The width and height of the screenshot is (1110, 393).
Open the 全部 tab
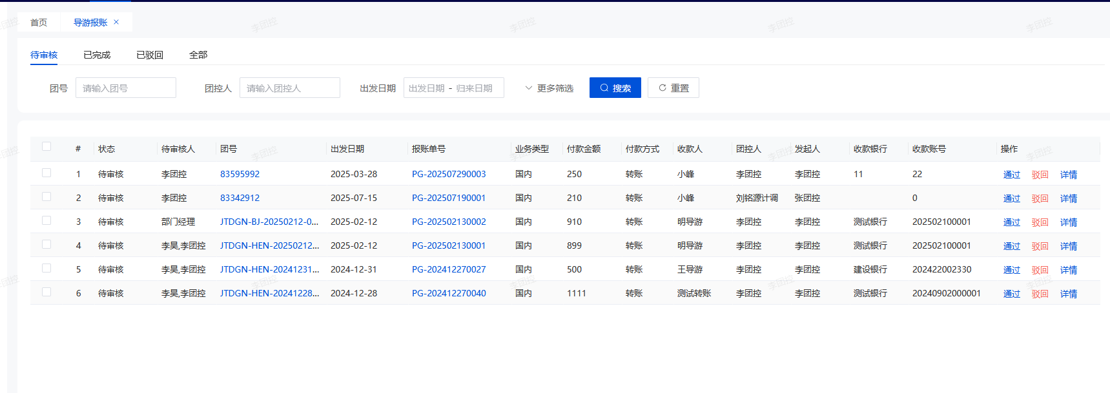pyautogui.click(x=198, y=55)
